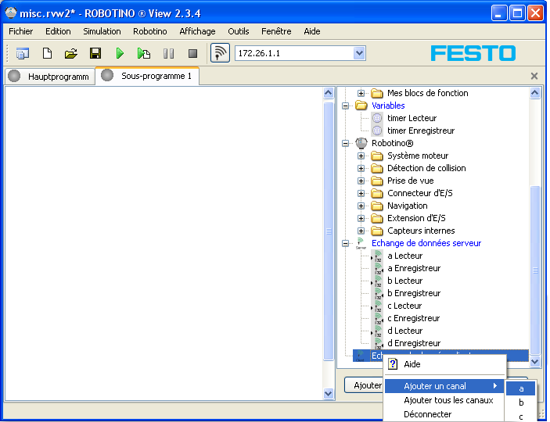Click the up arrow of the library scrollbar

tap(535, 93)
